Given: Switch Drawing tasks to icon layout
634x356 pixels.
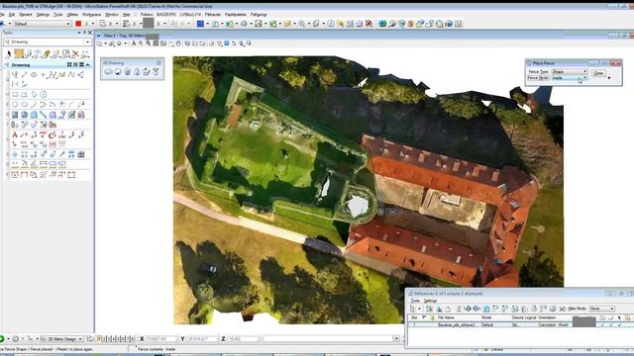Looking at the screenshot, I should [69, 65].
